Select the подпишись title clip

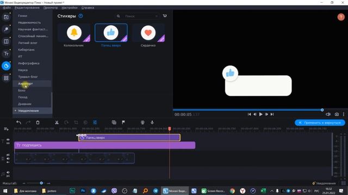tap(105, 145)
